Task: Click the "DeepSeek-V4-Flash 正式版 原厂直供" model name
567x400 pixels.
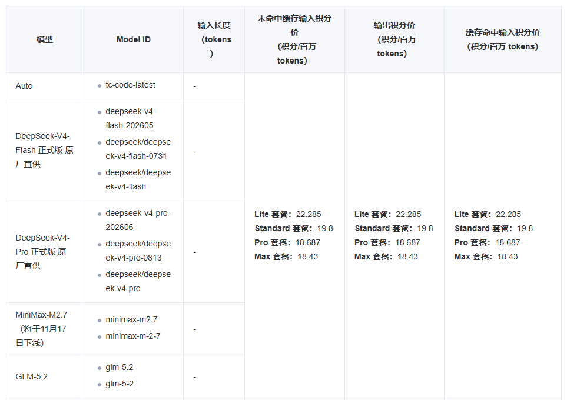Action: coord(45,150)
